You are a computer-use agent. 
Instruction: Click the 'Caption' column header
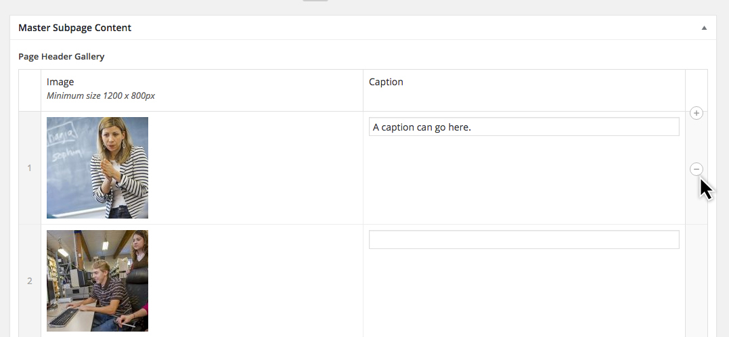(x=386, y=83)
